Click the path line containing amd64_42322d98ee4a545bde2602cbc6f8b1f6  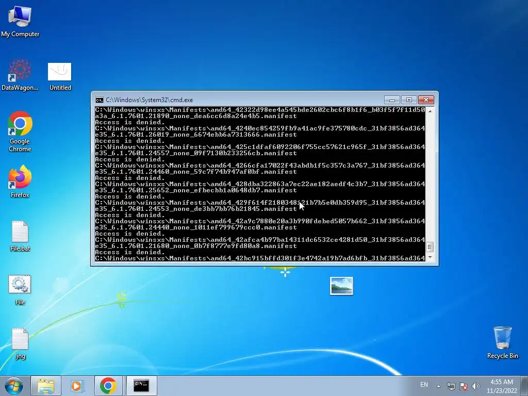(260, 110)
